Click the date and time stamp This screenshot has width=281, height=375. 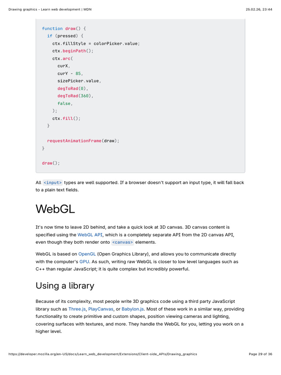(x=259, y=10)
